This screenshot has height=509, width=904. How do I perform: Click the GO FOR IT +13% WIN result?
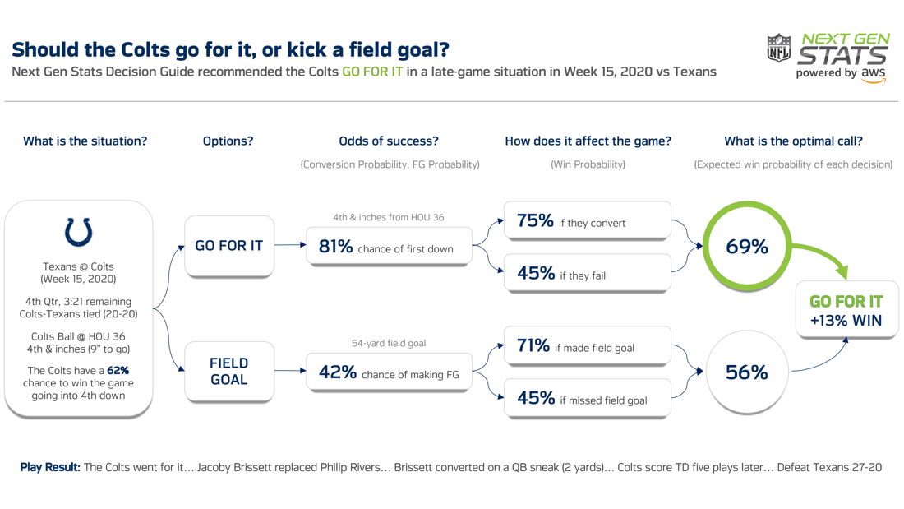[846, 311]
